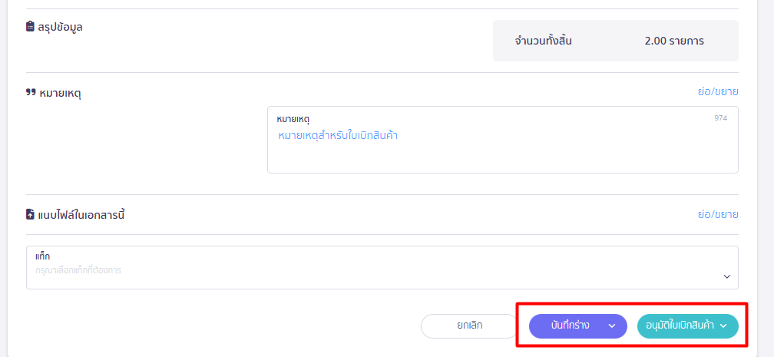Screen dimensions: 774x357
Task: Toggle ย่อ/ขยาย for the แนบไฟล์ในเอกสารนี้ section
Action: 718,214
